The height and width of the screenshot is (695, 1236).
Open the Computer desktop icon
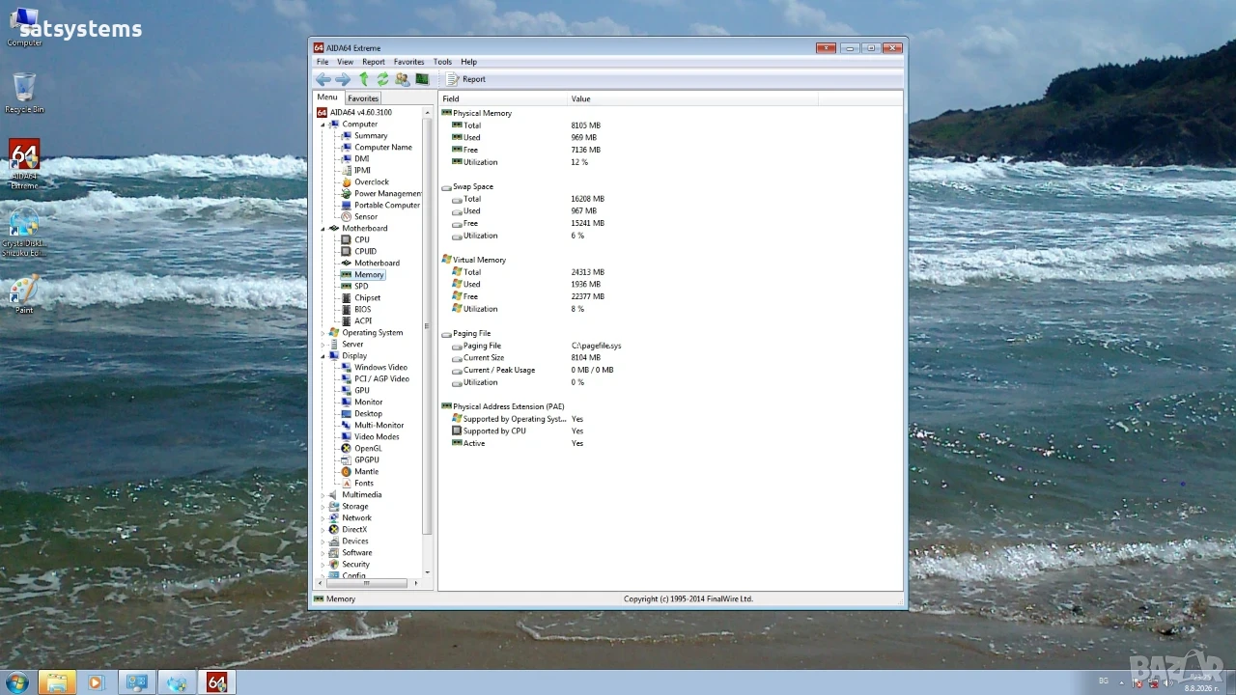(x=24, y=27)
